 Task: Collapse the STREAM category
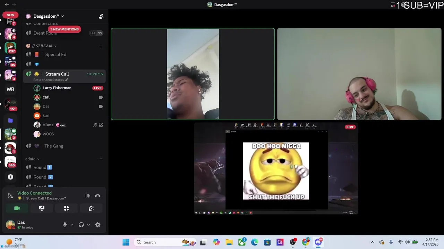click(x=41, y=46)
